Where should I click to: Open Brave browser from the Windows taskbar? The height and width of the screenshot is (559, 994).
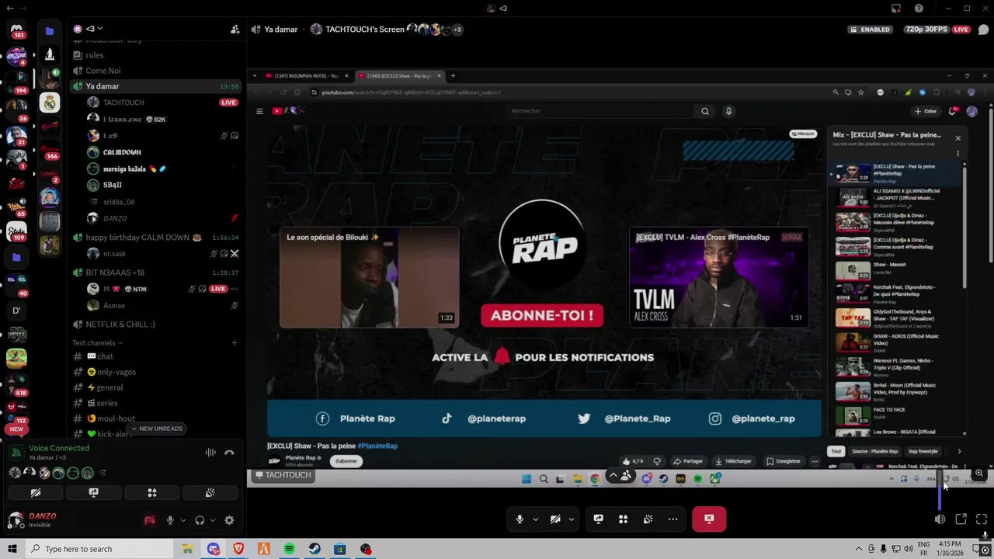click(x=238, y=549)
